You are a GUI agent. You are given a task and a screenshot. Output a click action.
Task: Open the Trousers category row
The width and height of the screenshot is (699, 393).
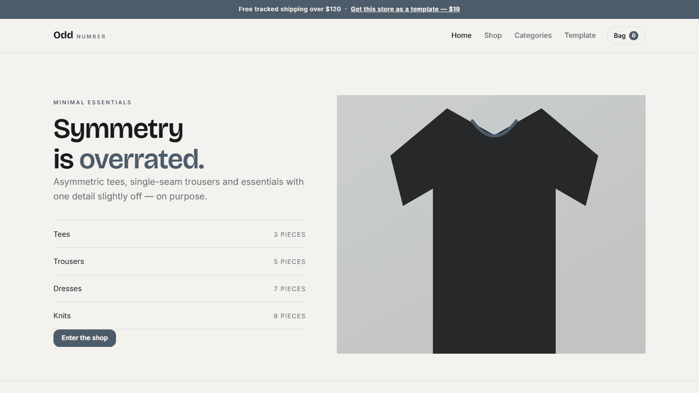[180, 262]
